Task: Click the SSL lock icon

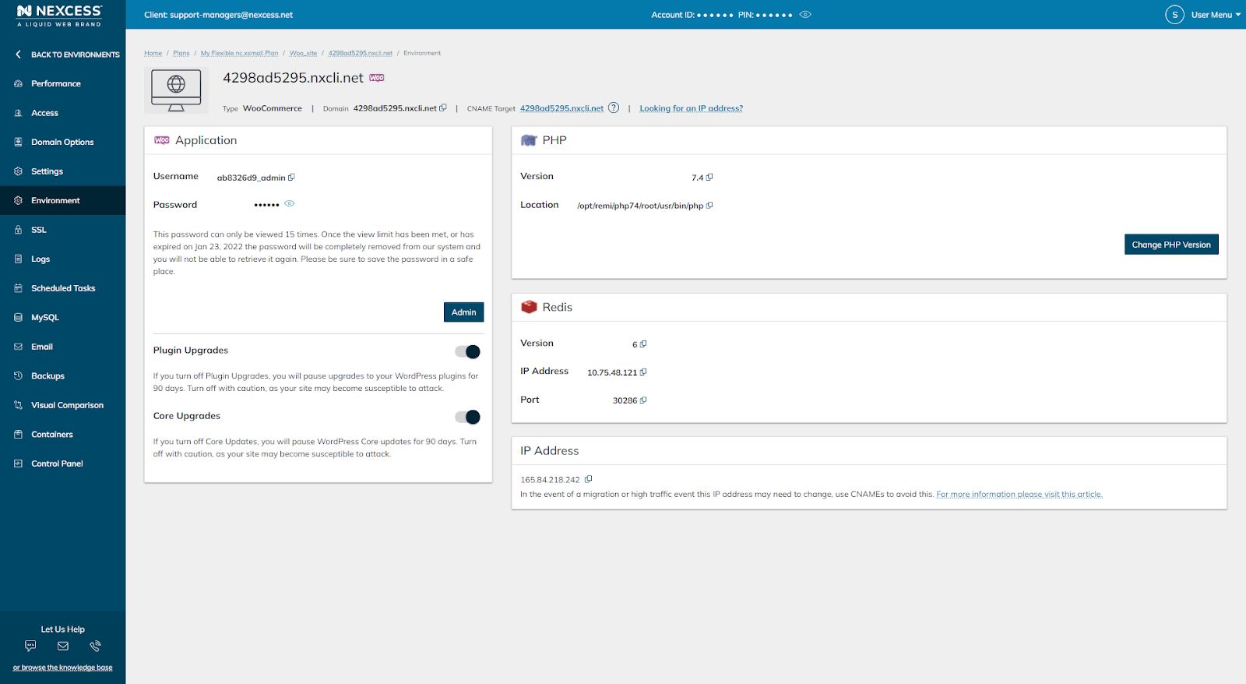Action: point(18,230)
